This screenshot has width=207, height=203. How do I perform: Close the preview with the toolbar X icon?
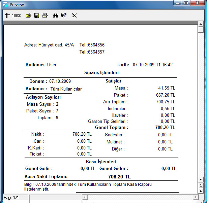[x=74, y=15]
